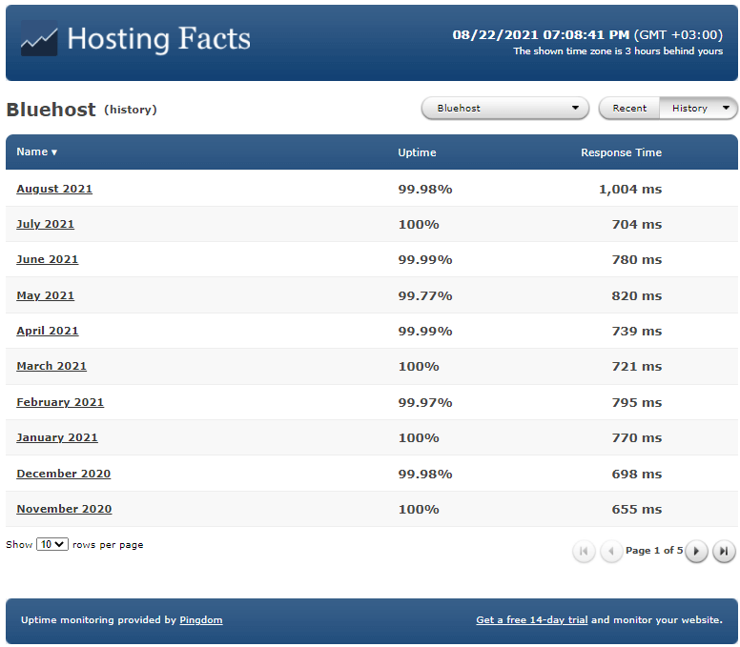Click the 739 ms response time value
Viewport: 740px width, 647px height.
(x=637, y=331)
